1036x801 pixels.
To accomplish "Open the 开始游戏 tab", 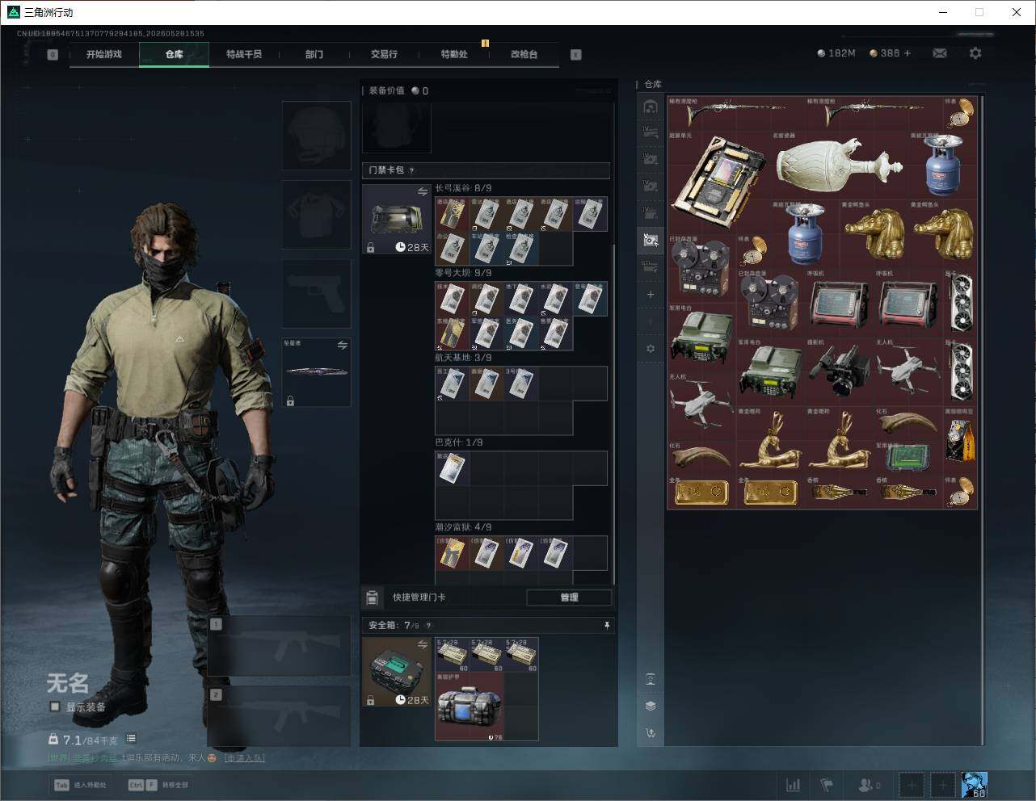I will (x=104, y=54).
